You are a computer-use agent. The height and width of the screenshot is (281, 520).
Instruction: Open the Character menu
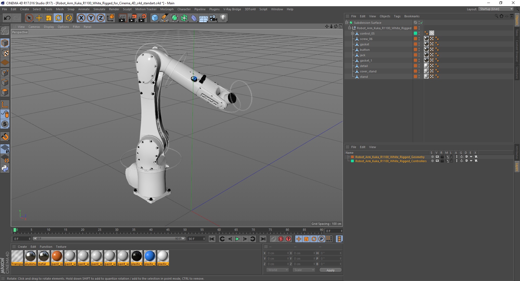point(184,9)
